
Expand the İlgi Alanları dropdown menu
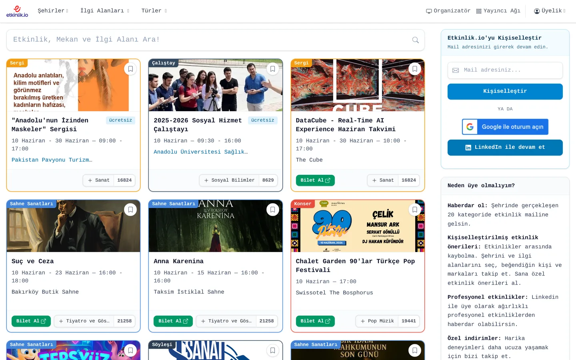(x=104, y=11)
